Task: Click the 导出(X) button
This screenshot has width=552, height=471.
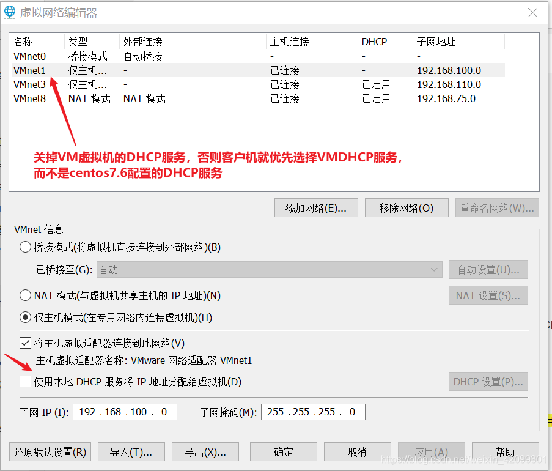Action: point(205,452)
